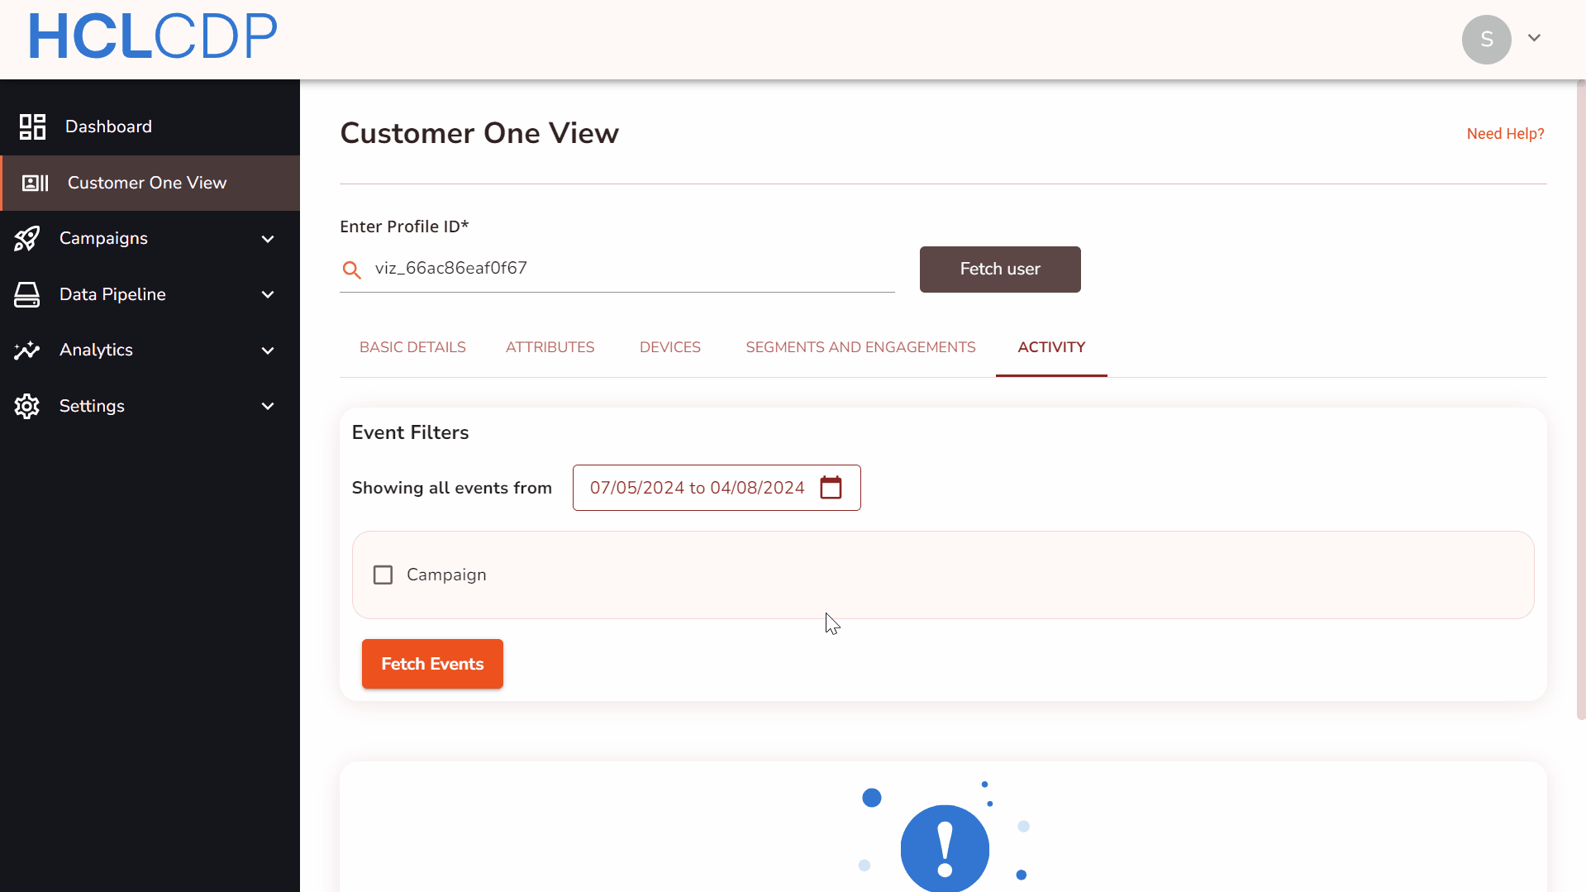Click the Profile ID search icon
1586x892 pixels.
click(x=352, y=270)
